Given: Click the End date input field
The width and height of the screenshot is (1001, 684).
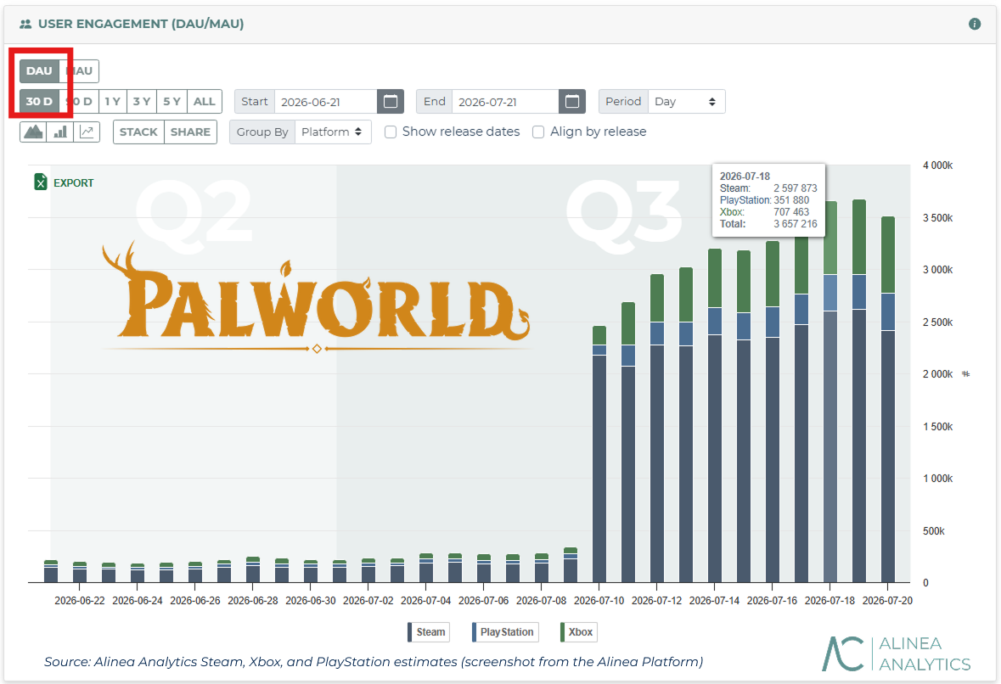Looking at the screenshot, I should click(x=505, y=102).
